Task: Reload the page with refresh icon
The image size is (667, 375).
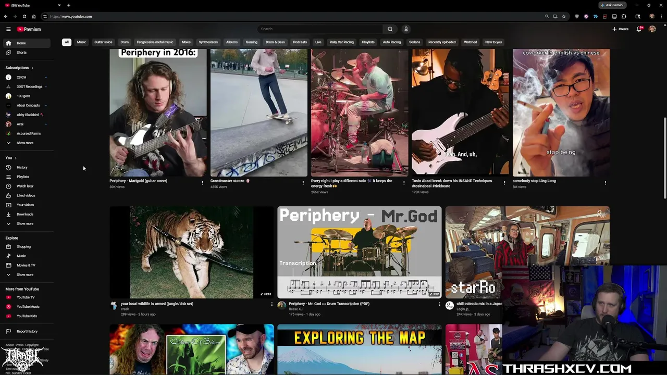Action: 24,16
